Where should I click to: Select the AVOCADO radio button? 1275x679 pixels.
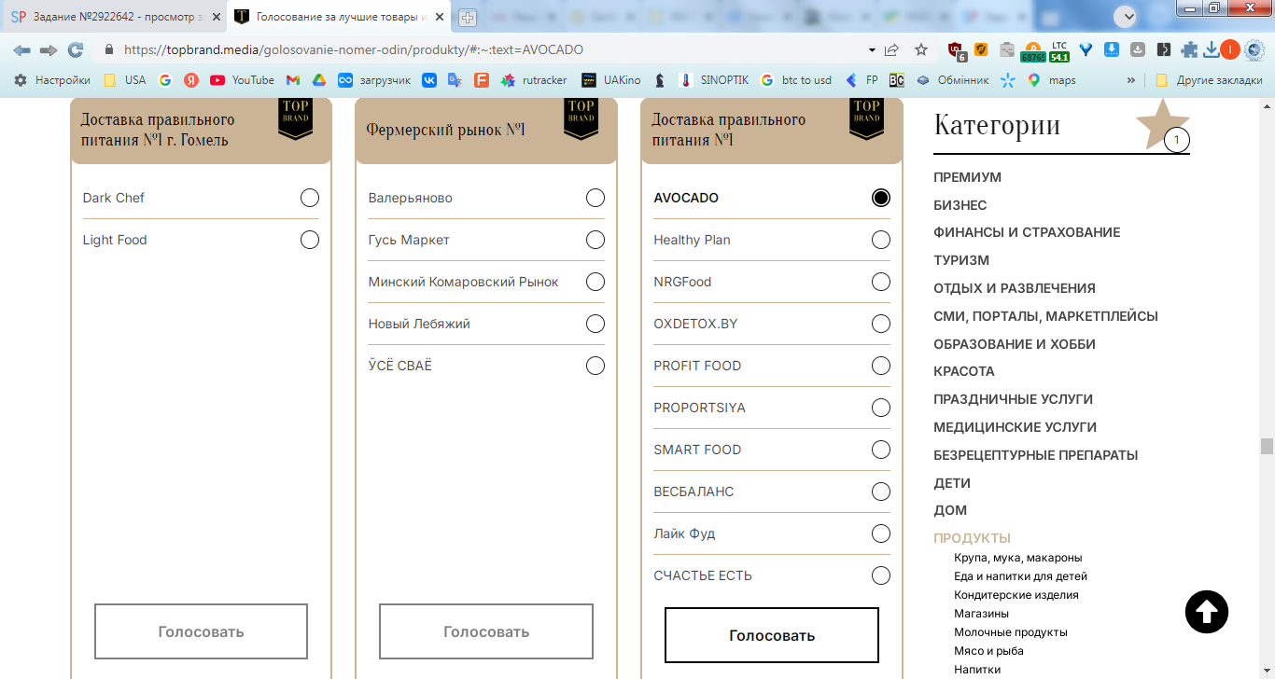881,198
